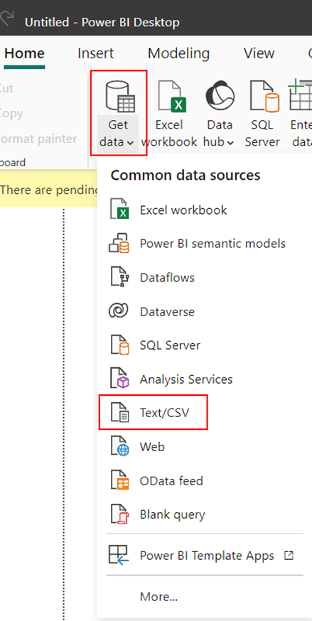Click the OData feed icon
The width and height of the screenshot is (312, 621).
pos(119,480)
